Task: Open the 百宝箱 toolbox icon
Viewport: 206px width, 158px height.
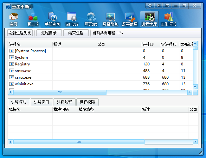Action: click(33, 19)
